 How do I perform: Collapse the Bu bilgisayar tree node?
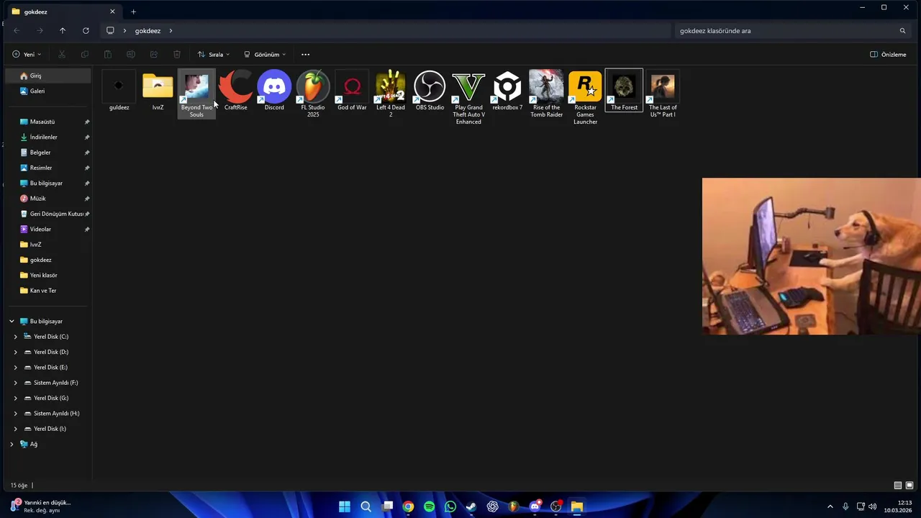(x=12, y=322)
